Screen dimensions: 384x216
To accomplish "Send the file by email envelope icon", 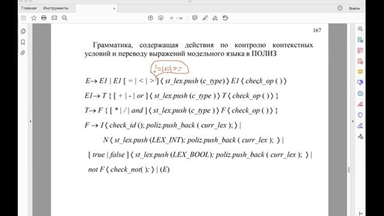I will [x=55, y=18].
